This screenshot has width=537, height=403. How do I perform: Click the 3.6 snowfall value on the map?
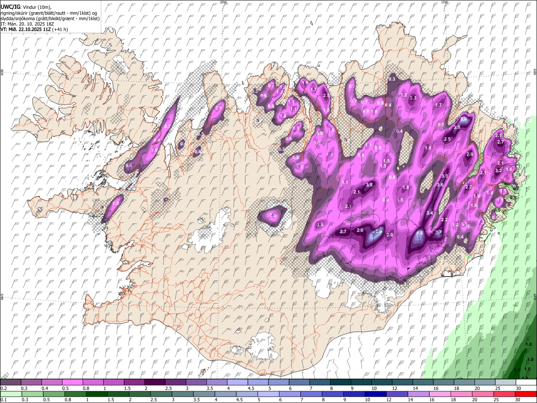coord(440,185)
